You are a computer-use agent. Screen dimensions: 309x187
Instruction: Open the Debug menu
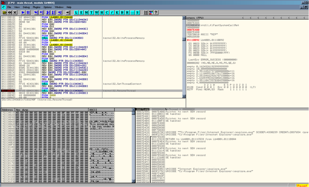26,7
